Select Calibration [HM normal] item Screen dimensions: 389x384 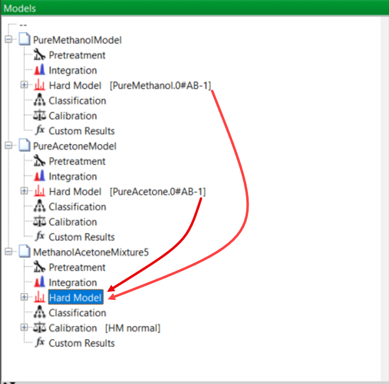pyautogui.click(x=104, y=328)
